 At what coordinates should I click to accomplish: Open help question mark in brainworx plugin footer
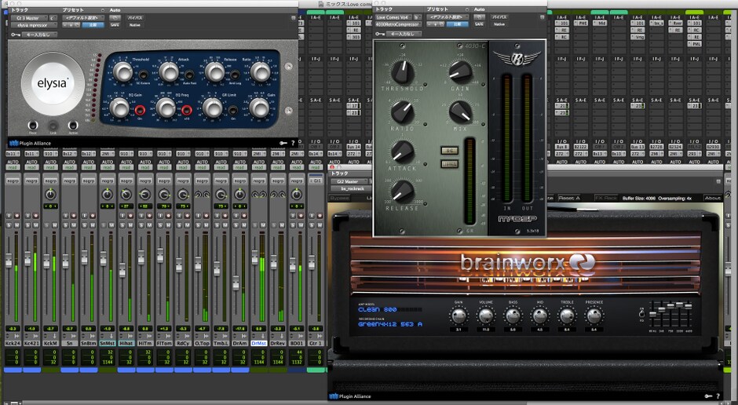coord(718,396)
